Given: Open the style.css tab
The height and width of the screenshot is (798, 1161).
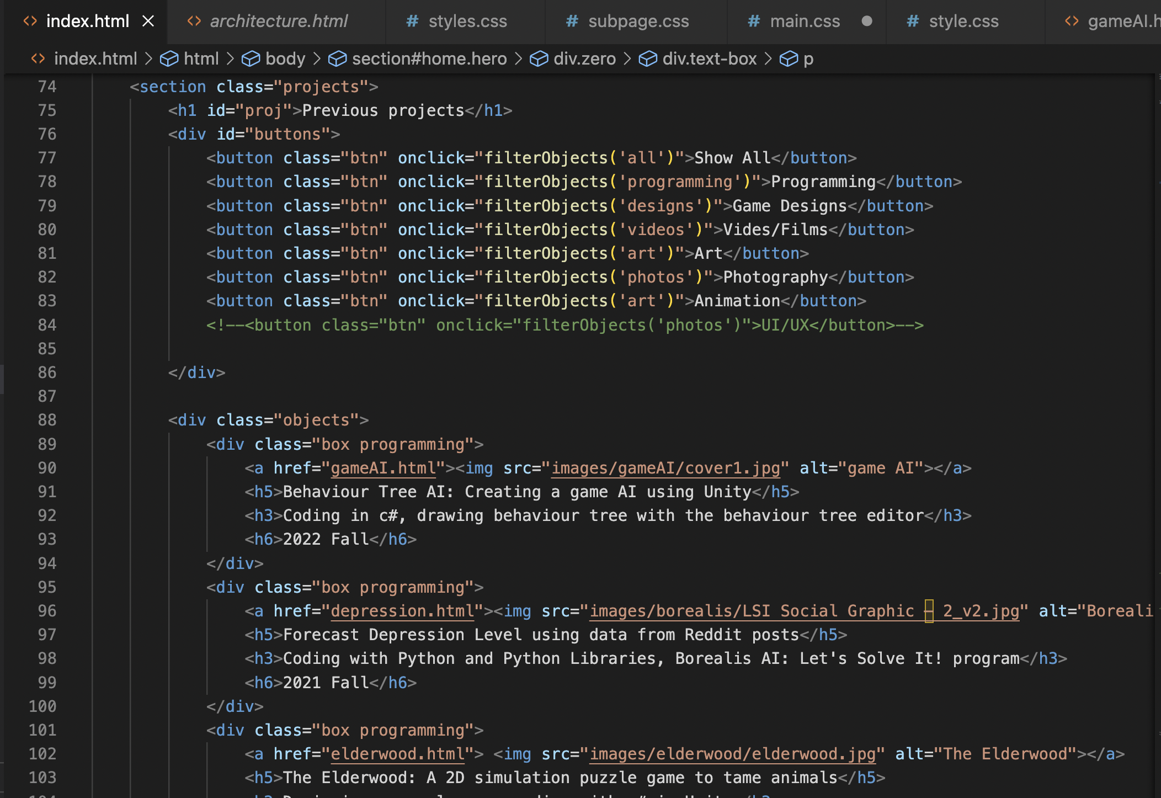Looking at the screenshot, I should [963, 21].
